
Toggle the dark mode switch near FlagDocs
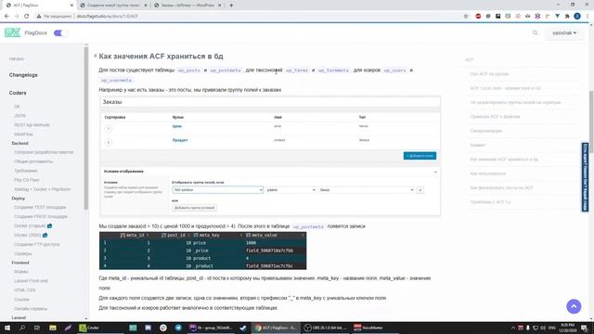(60, 33)
